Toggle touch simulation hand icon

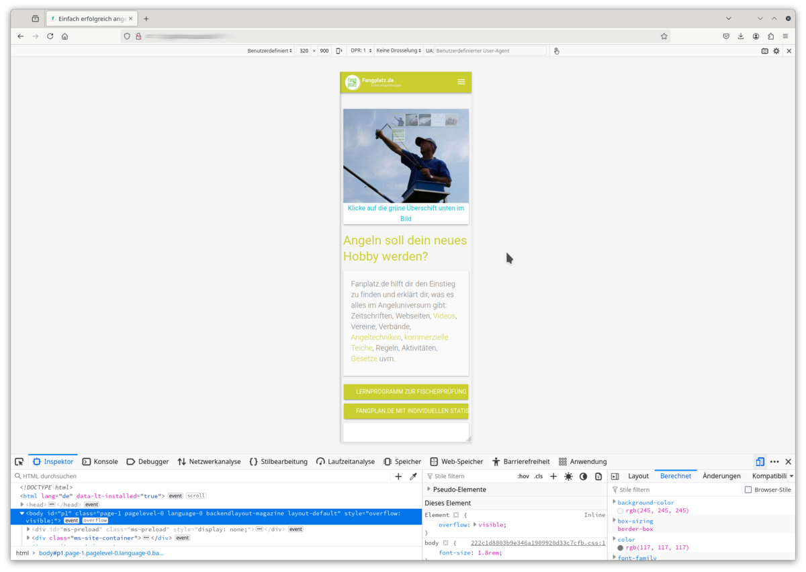[556, 51]
